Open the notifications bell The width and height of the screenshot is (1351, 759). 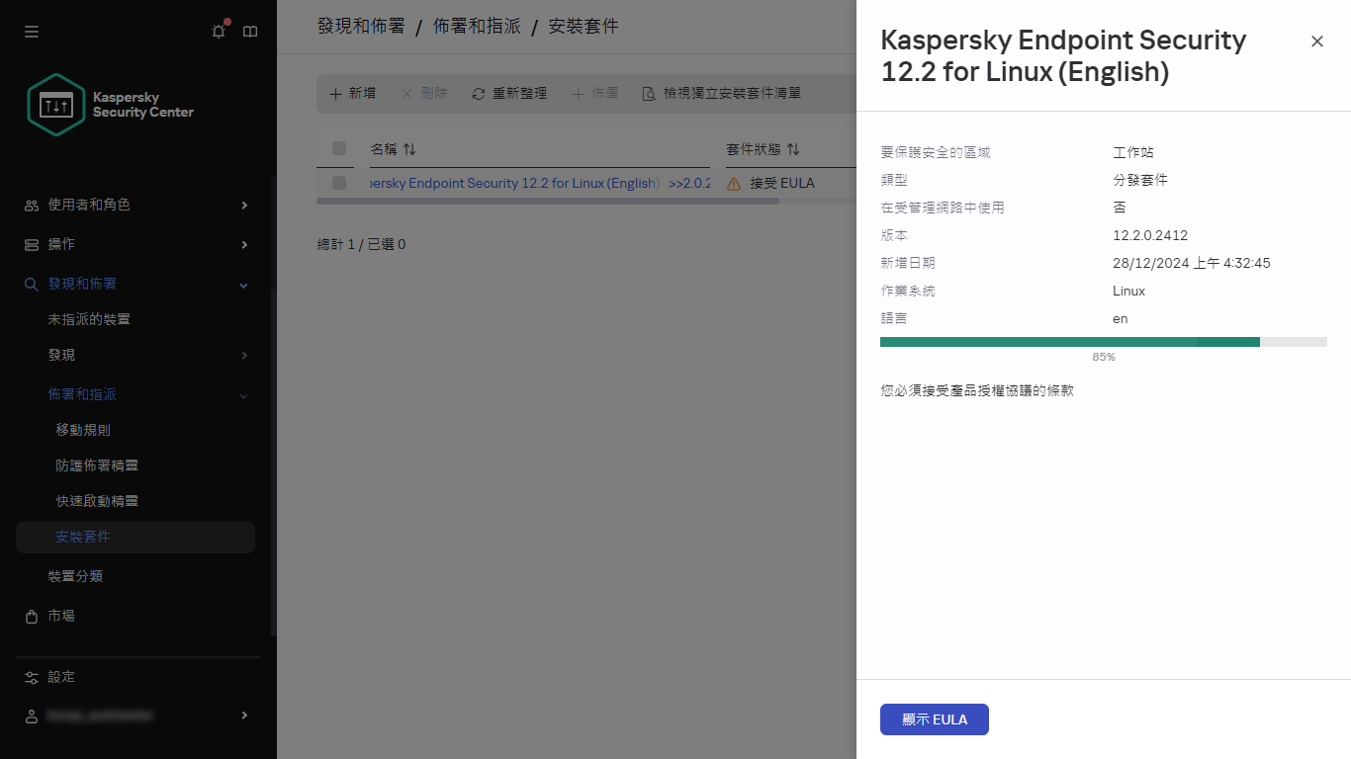[219, 31]
